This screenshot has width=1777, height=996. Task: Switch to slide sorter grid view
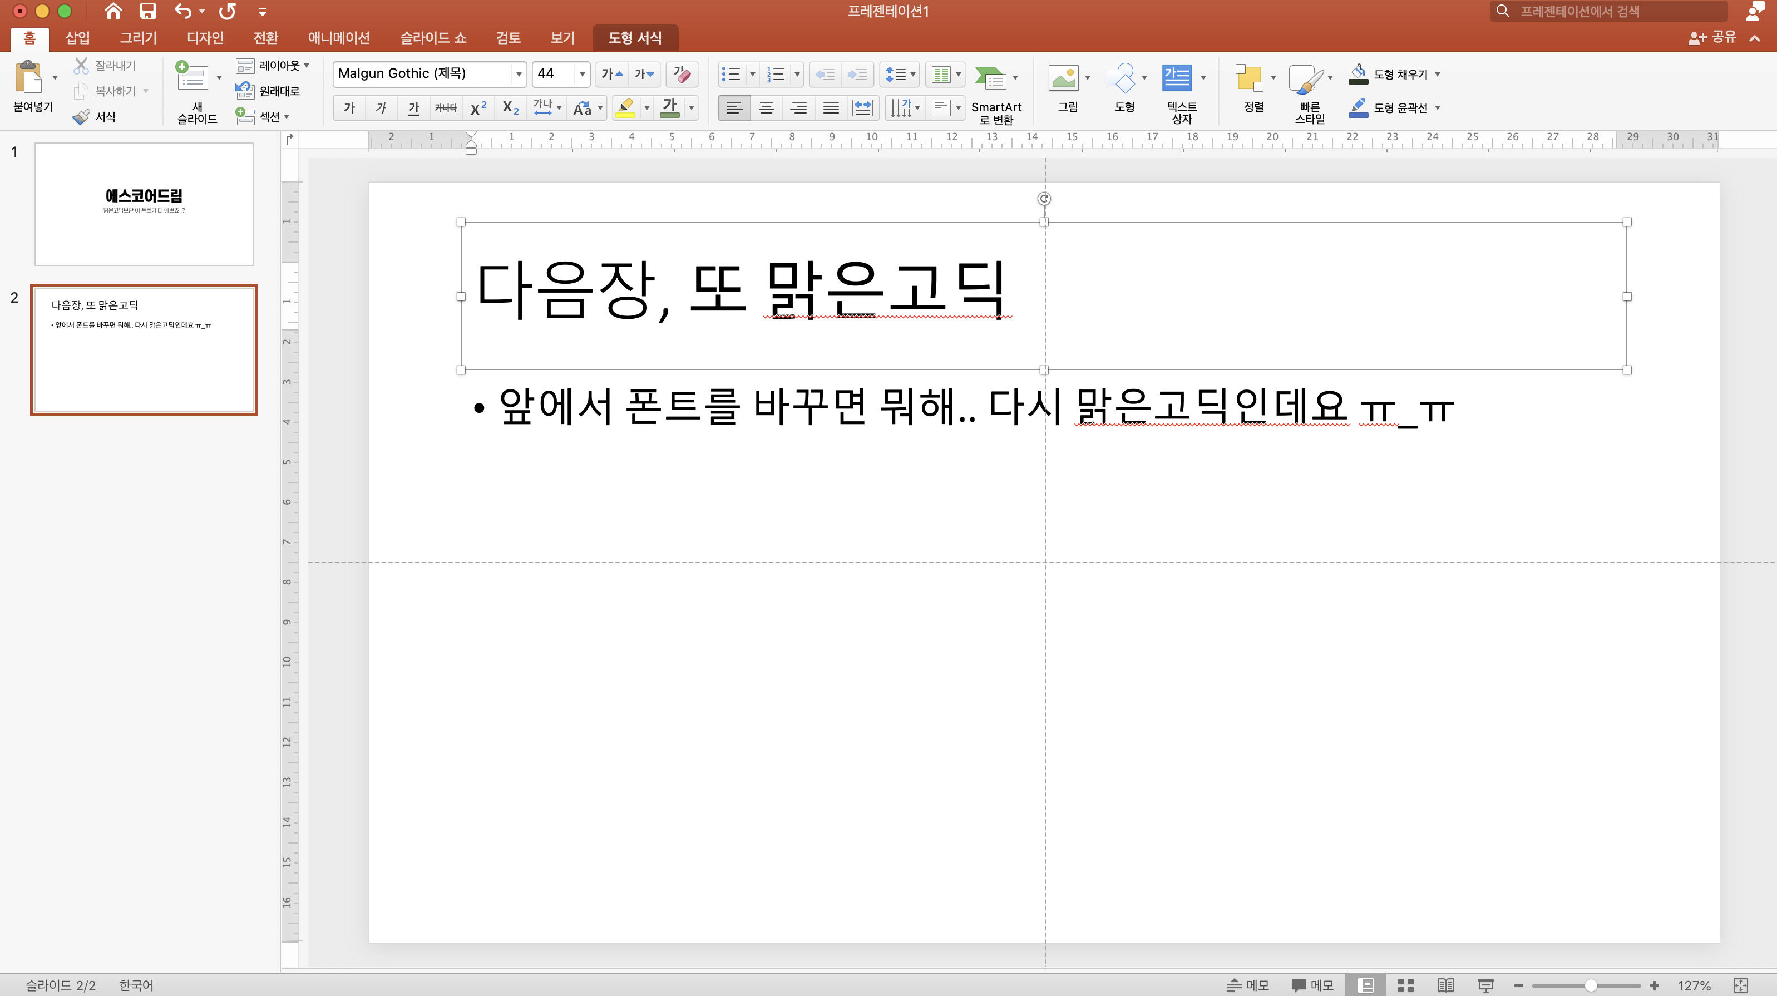click(x=1405, y=985)
